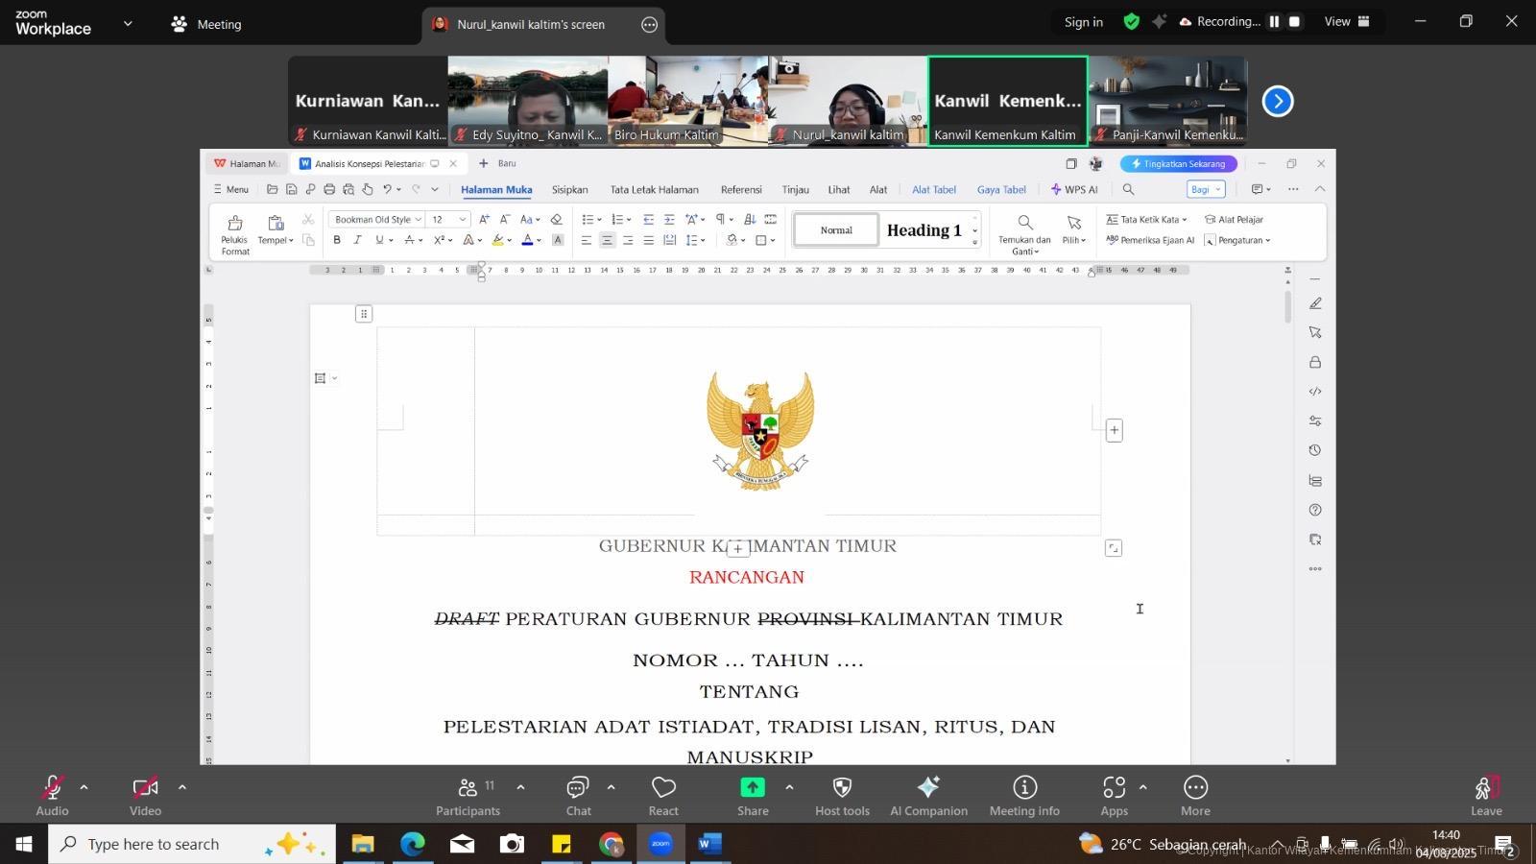This screenshot has height=864, width=1536.
Task: Click the green Share screen icon
Action: [x=753, y=788]
